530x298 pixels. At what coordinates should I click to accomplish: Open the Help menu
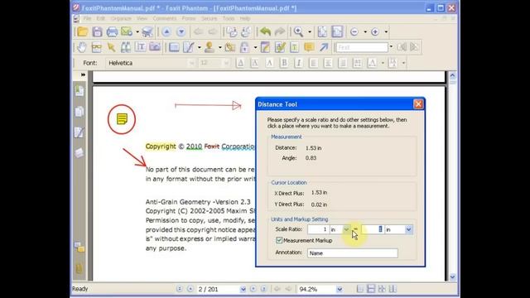point(245,18)
